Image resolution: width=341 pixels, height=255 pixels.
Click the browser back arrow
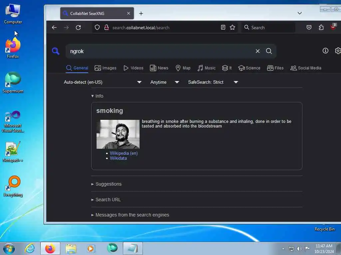(x=54, y=27)
